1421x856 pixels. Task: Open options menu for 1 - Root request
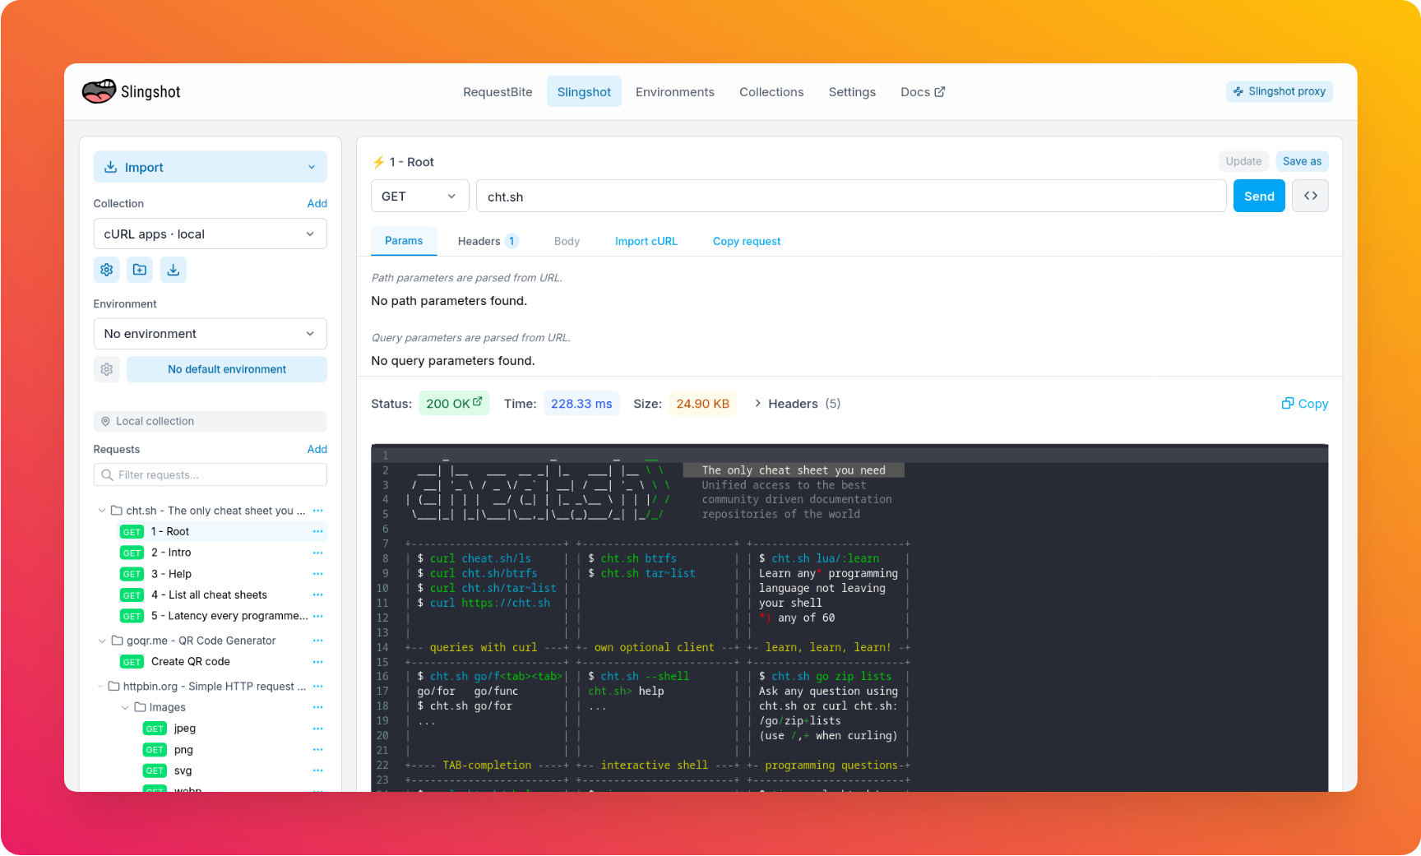click(x=318, y=531)
